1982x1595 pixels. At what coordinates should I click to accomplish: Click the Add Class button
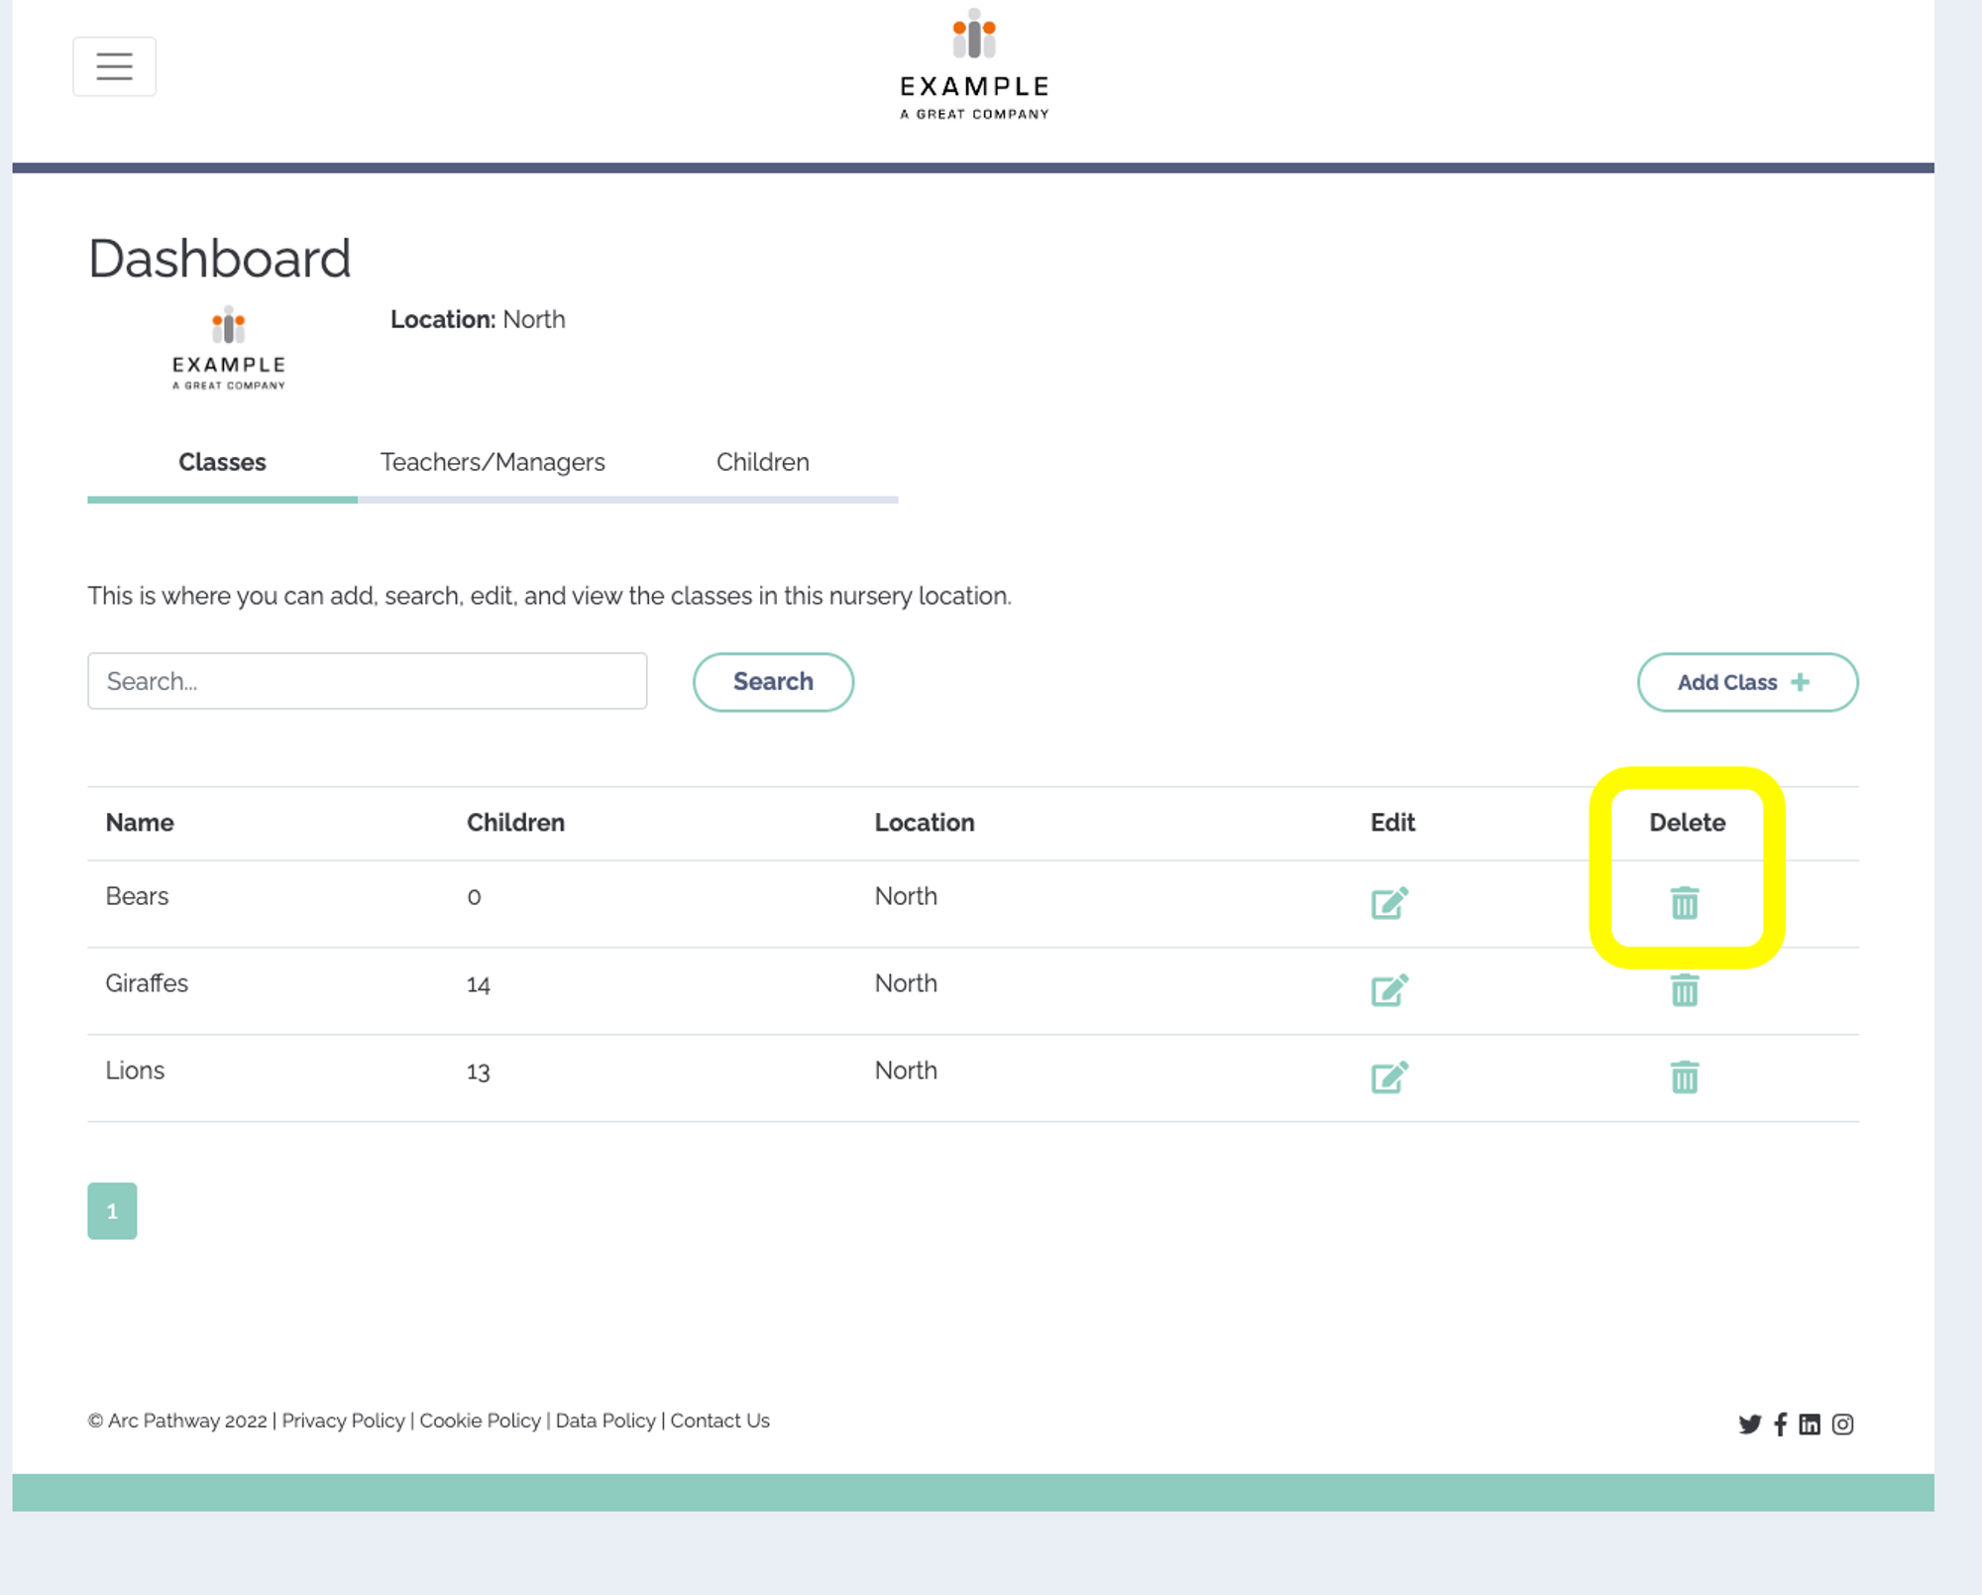click(x=1746, y=682)
